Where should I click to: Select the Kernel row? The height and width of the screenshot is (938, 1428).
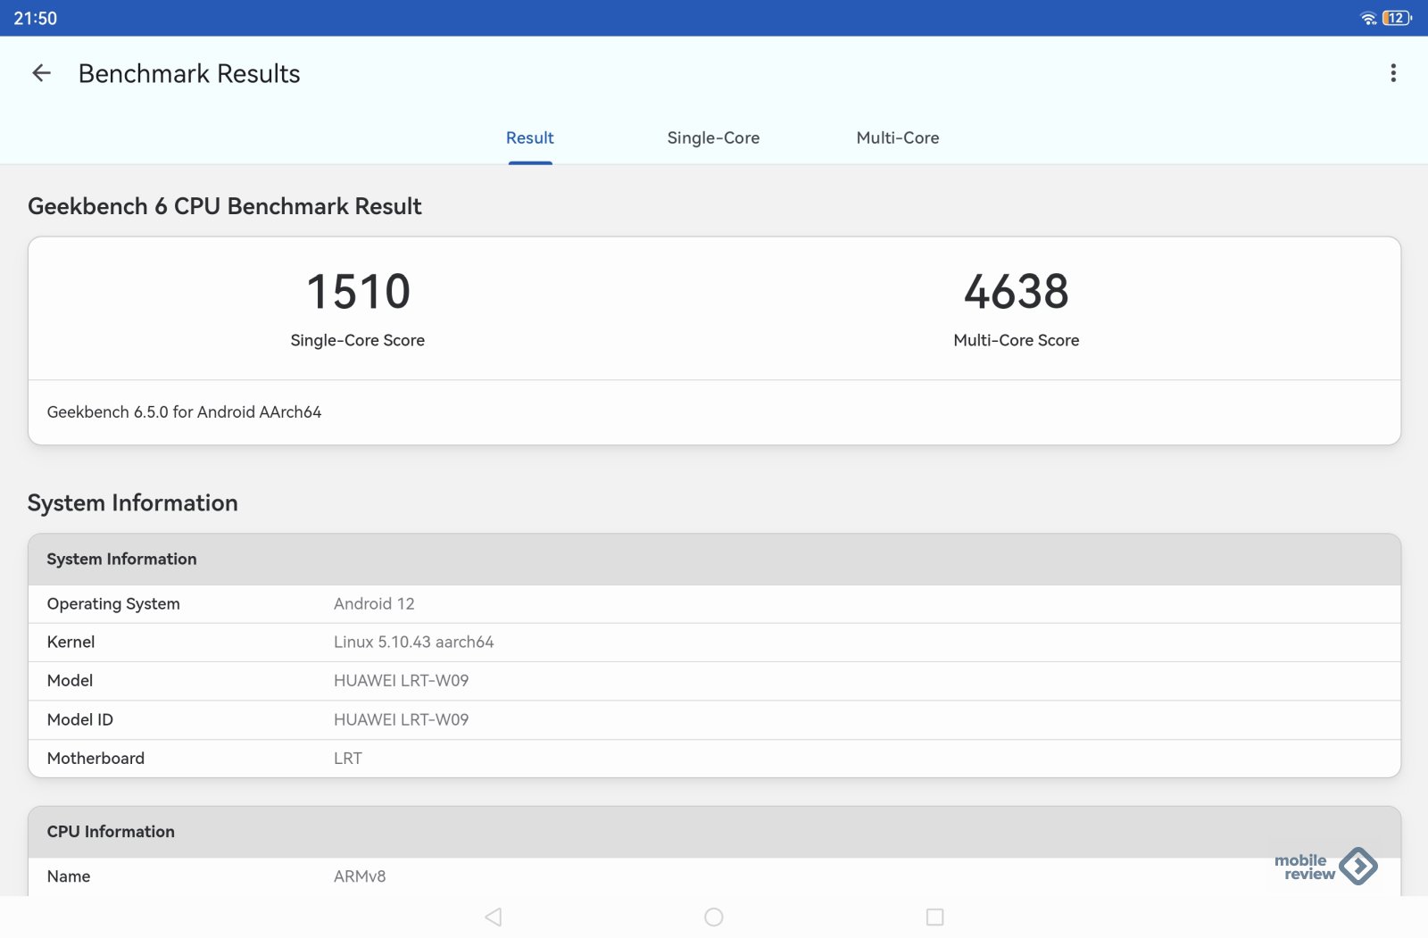pyautogui.click(x=714, y=643)
